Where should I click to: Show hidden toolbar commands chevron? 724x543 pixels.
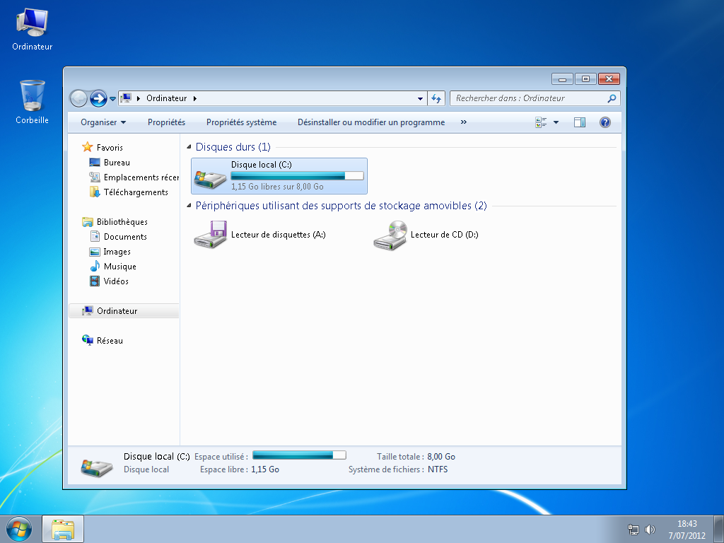464,122
